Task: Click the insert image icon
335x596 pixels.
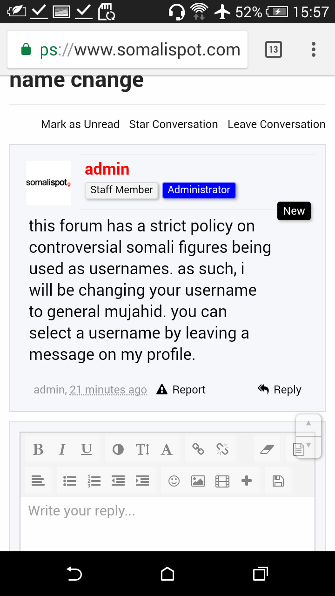Action: (198, 481)
